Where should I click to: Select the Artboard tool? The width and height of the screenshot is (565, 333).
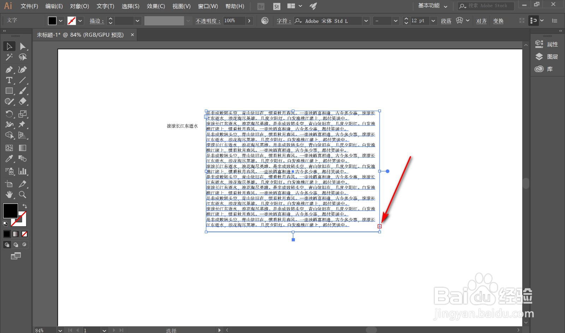9,184
